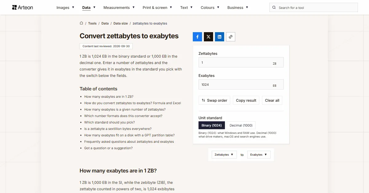
Task: Copy page link icon
Action: click(231, 37)
